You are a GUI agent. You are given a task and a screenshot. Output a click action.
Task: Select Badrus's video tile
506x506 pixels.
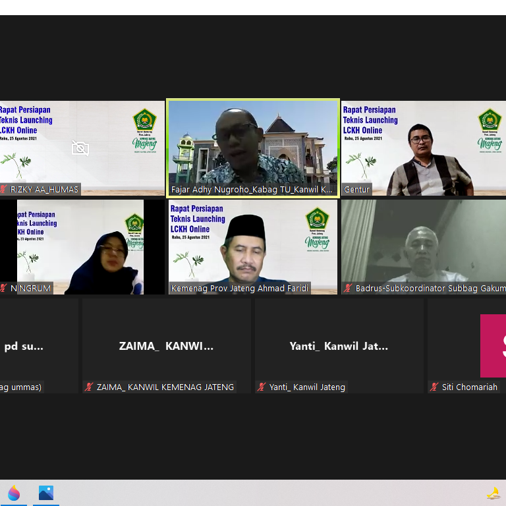pos(424,247)
